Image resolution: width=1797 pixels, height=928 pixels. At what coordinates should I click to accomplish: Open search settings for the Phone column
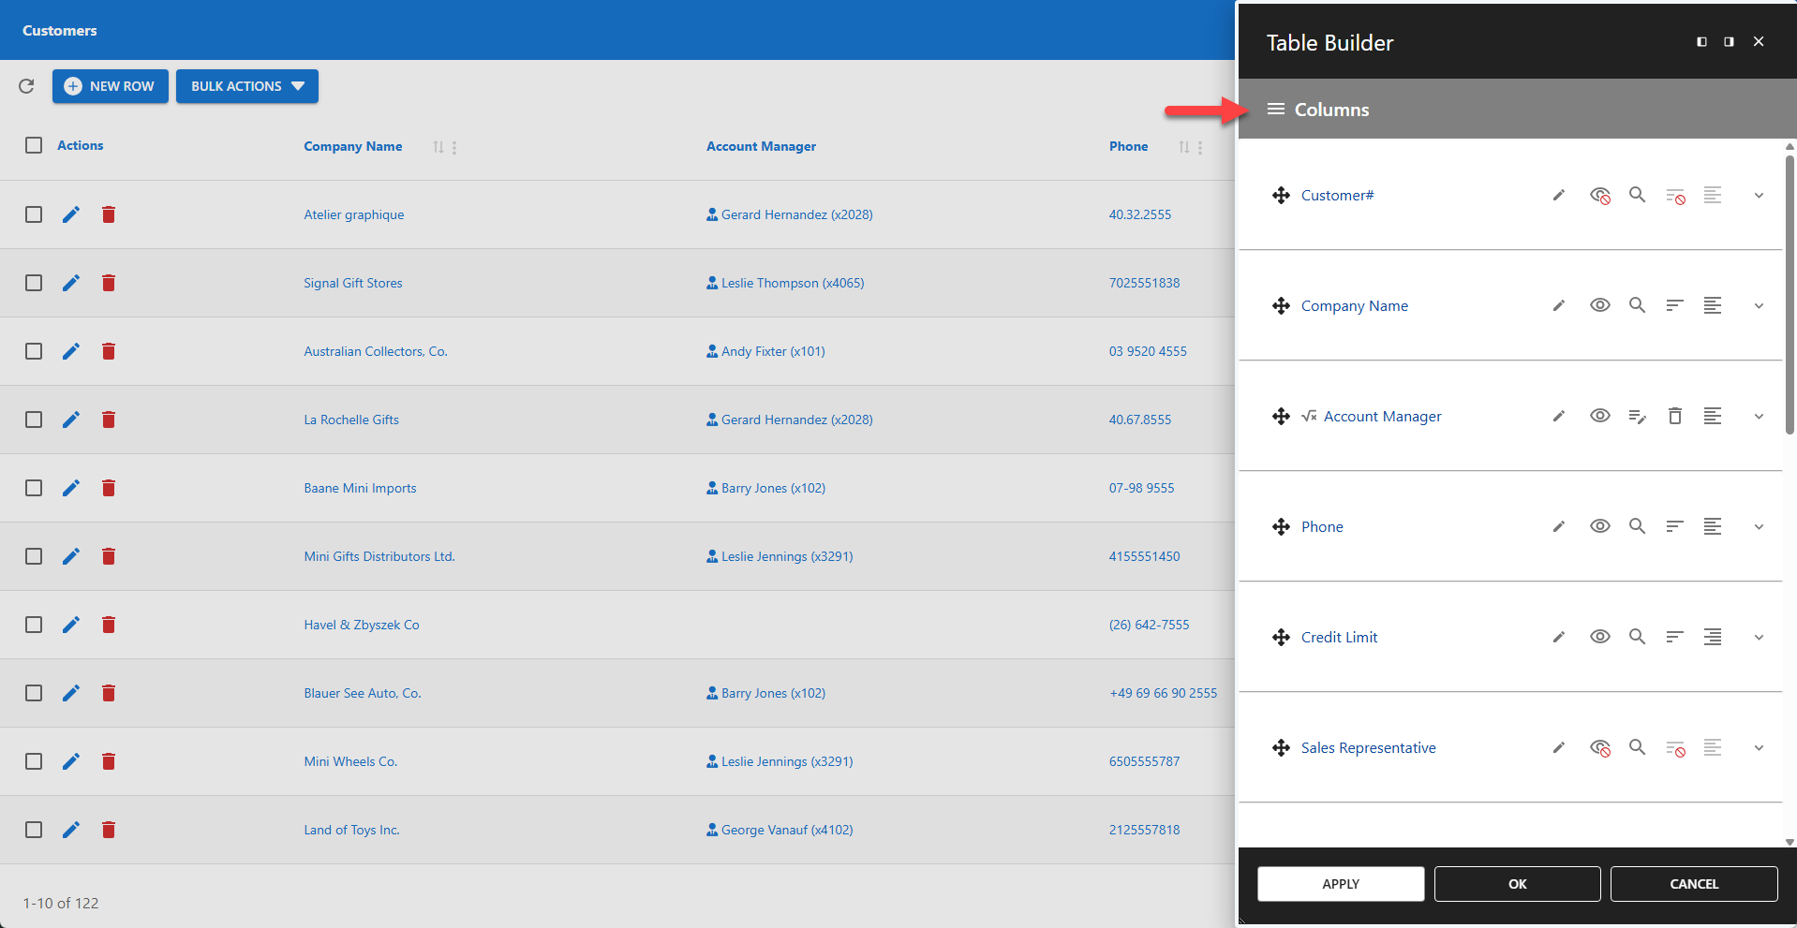pyautogui.click(x=1637, y=526)
